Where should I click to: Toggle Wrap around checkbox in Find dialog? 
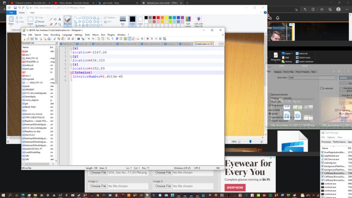(x=270, y=105)
